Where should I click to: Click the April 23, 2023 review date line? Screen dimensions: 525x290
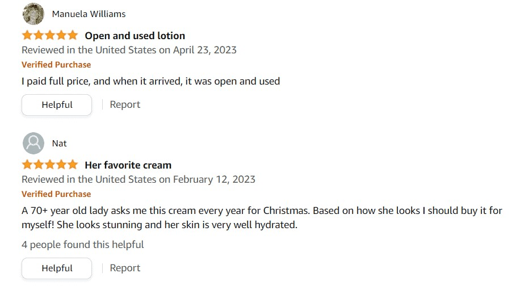[x=129, y=51]
